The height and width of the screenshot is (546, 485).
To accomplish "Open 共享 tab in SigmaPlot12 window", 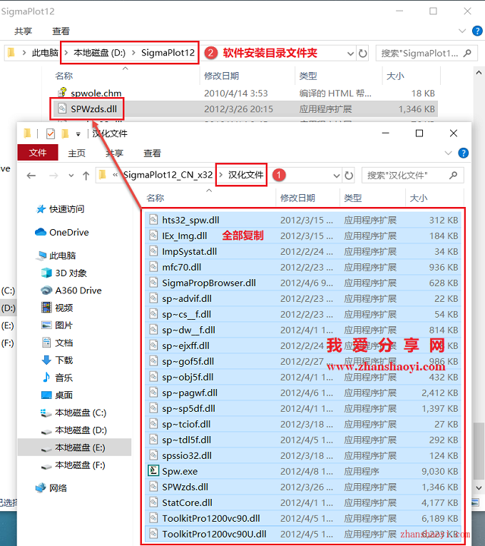I will 23,31.
